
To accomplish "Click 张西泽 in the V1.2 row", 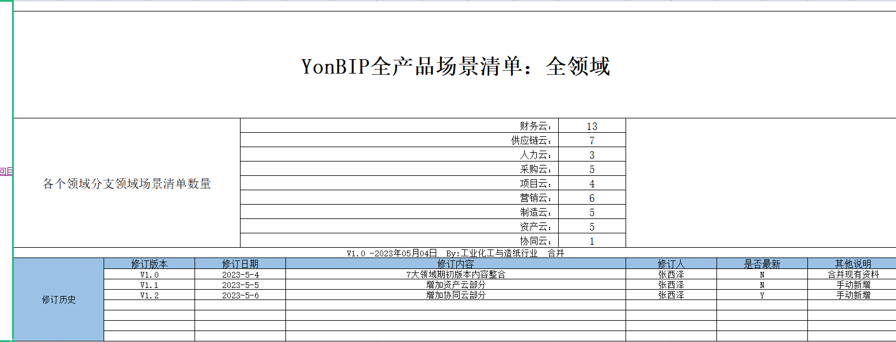I will (x=672, y=295).
